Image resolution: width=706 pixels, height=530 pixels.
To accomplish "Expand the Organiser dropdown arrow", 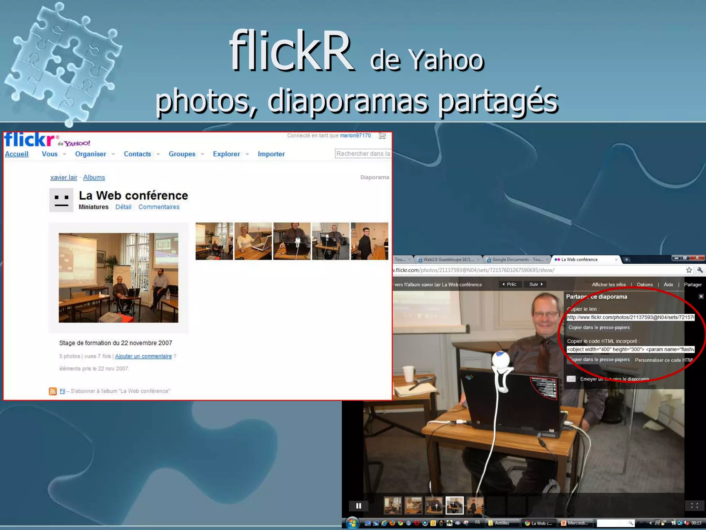I will tap(113, 154).
